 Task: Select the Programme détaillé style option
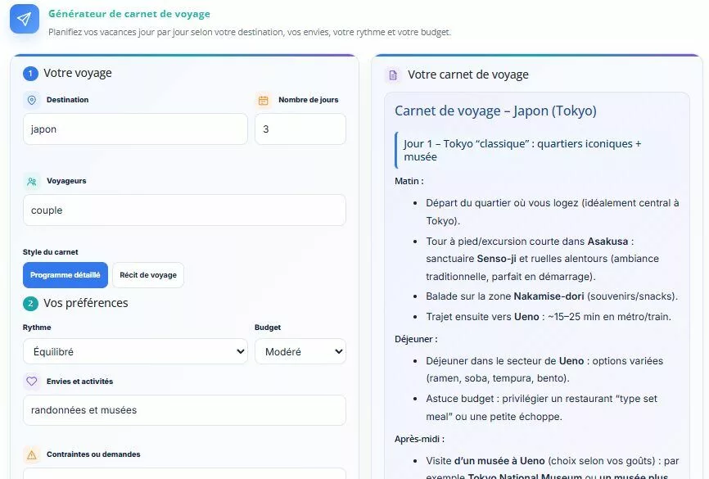[65, 275]
